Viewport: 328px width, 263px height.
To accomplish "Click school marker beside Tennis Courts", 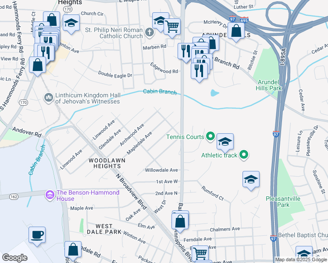I will pyautogui.click(x=225, y=142).
